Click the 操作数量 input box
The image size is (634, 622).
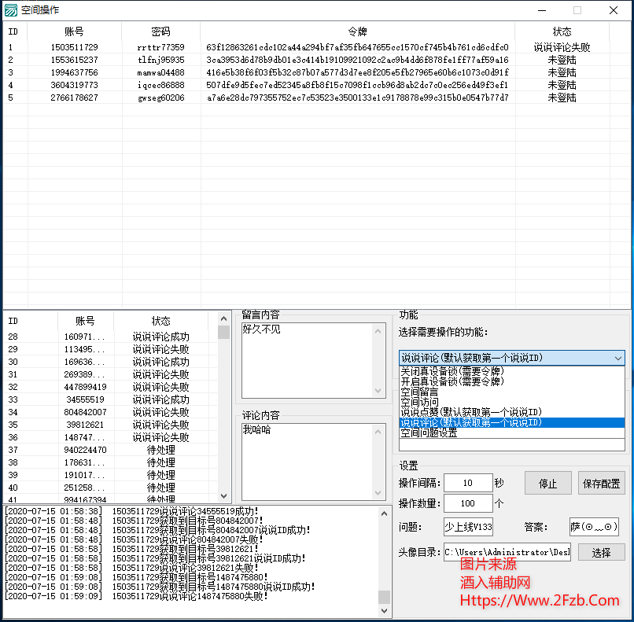point(467,503)
